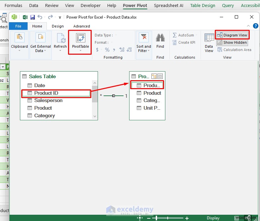
Task: Click Sales Table field list scrollbar thumb
Action: [x=95, y=94]
